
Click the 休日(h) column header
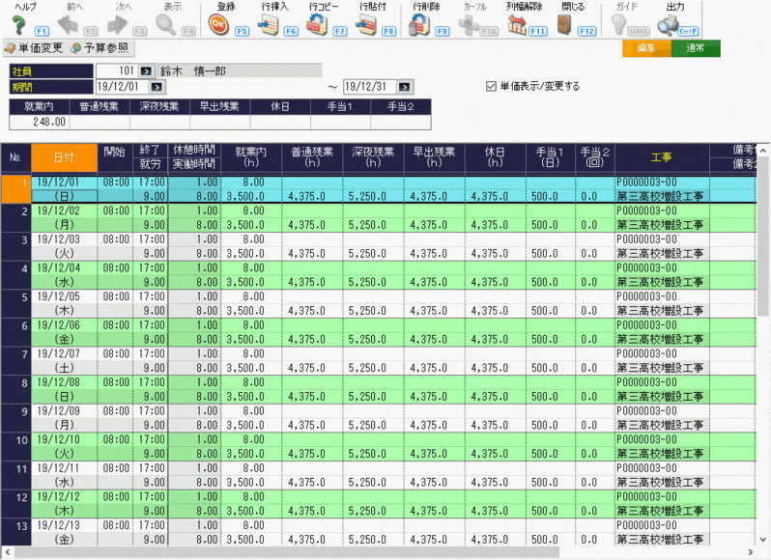tap(495, 157)
